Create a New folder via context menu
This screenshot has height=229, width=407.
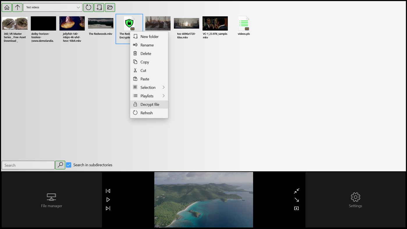150,36
